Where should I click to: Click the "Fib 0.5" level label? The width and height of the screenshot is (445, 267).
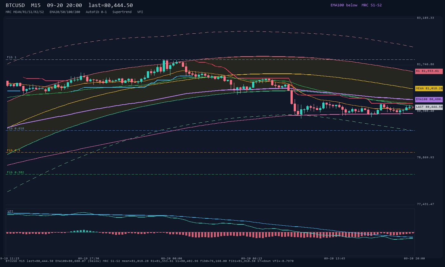[14, 150]
